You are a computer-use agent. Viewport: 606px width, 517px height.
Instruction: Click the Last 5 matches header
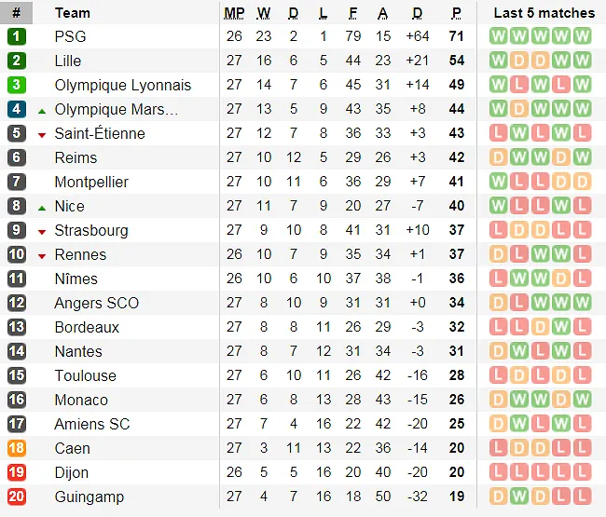(544, 13)
